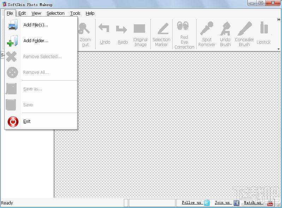Image resolution: width=282 pixels, height=208 pixels.
Task: Click the Add File(s) picture icon
Action: coord(13,25)
